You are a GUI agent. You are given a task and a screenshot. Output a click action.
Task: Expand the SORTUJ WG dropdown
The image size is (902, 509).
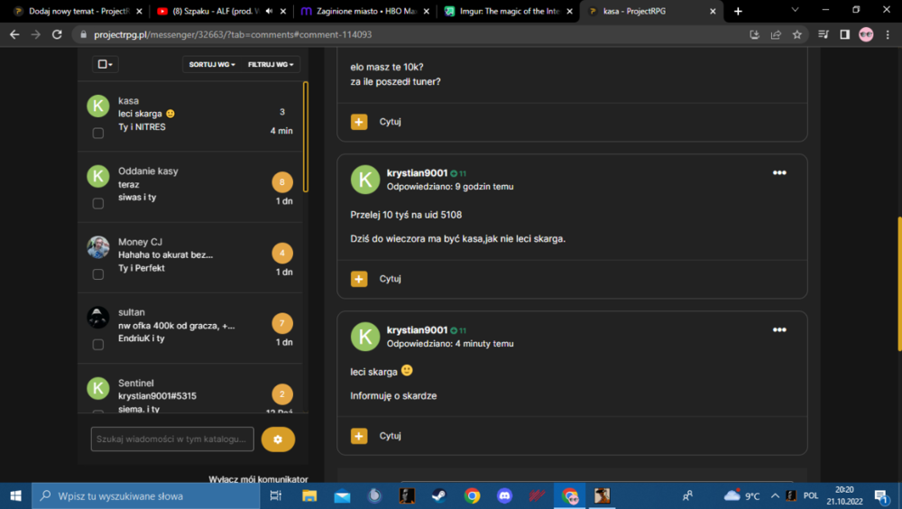212,64
